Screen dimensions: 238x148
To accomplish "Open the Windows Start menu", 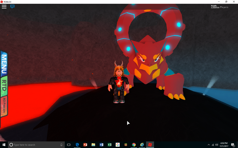I will [4, 145].
